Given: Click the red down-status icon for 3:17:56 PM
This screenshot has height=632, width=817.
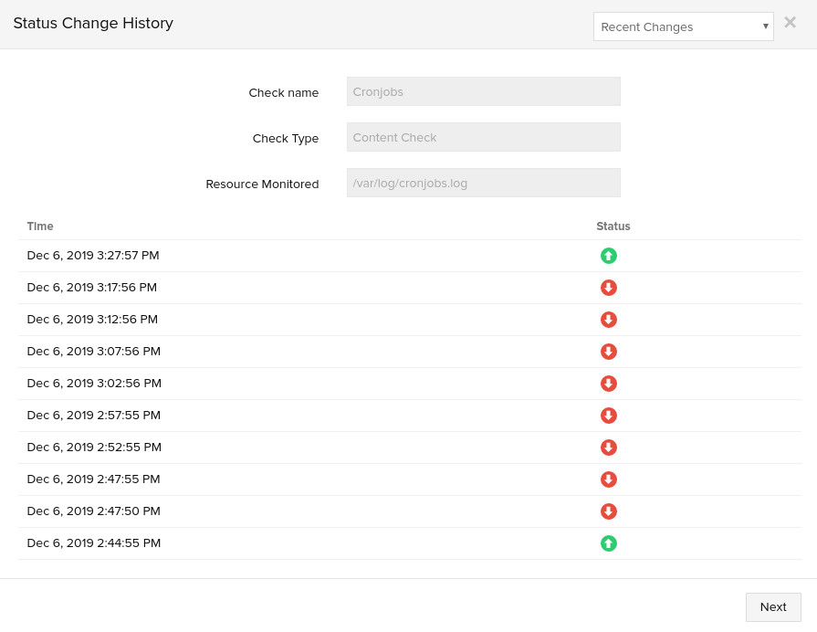Looking at the screenshot, I should tap(608, 288).
